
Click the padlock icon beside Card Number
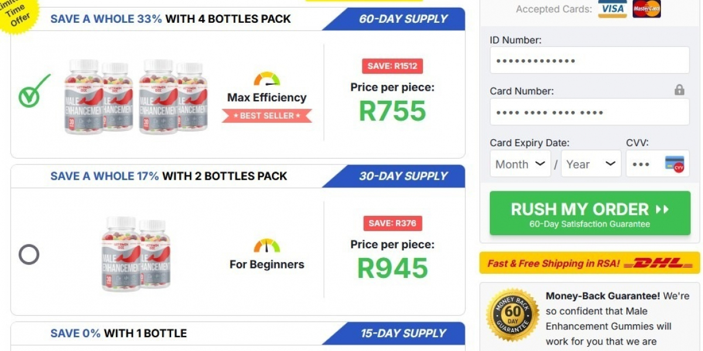(679, 90)
